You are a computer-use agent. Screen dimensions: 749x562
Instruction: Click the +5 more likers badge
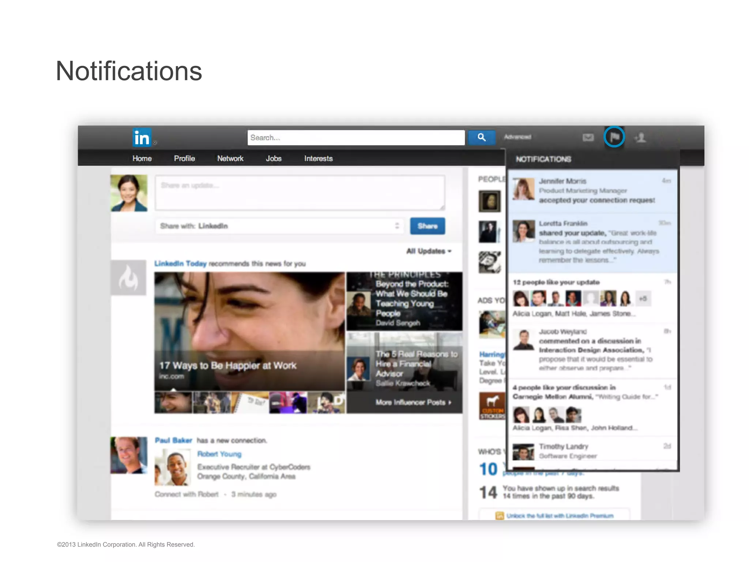[643, 299]
